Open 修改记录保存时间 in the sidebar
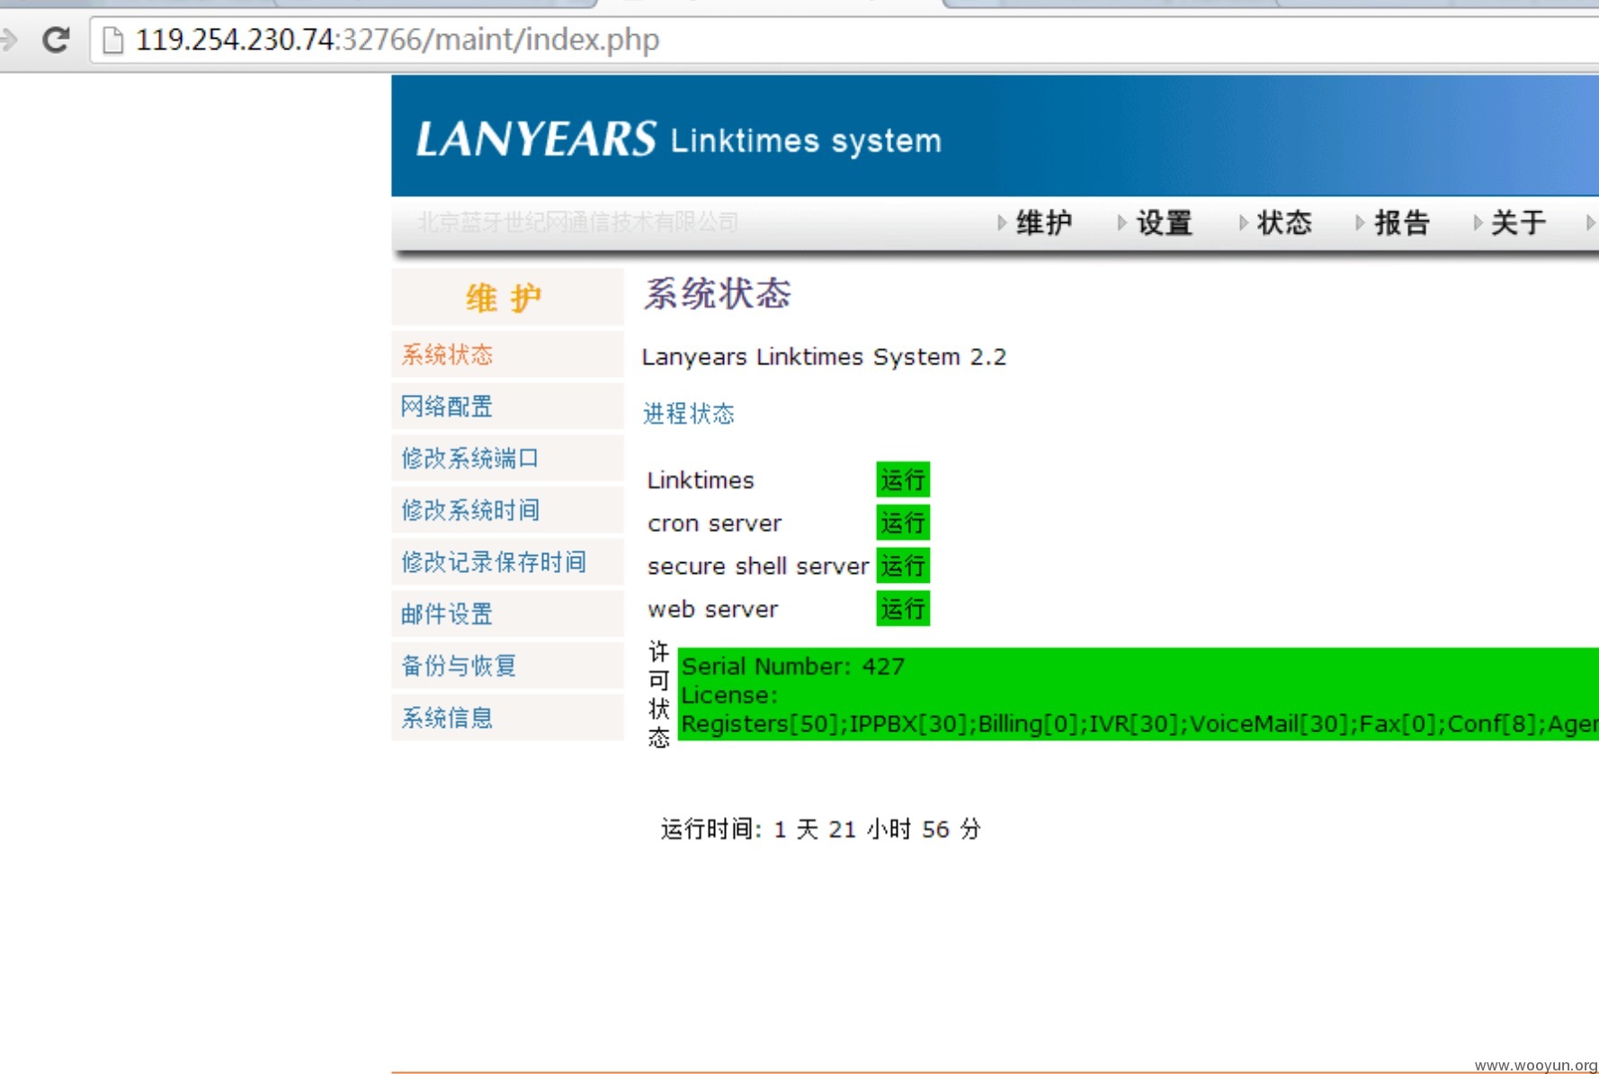Viewport: 1599px width, 1074px height. pyautogui.click(x=507, y=562)
